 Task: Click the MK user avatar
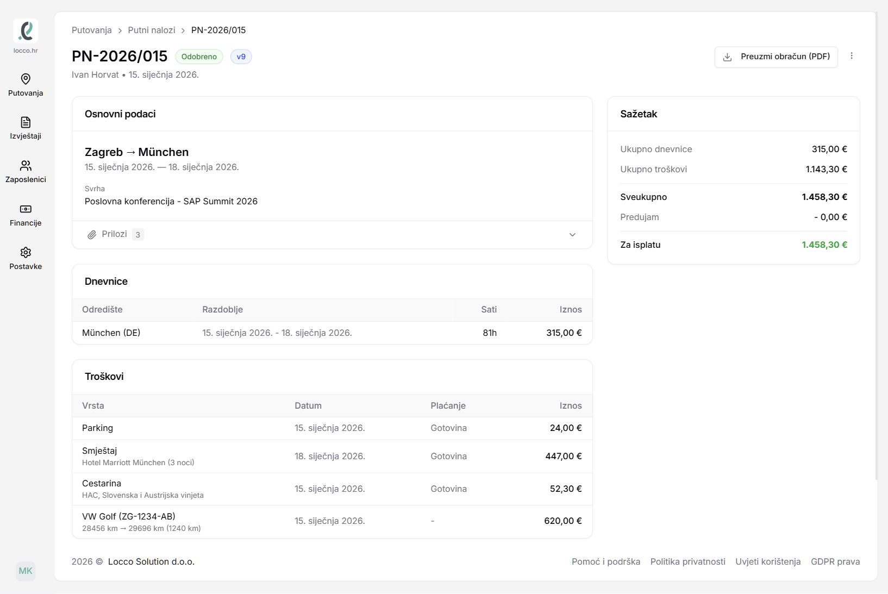coord(26,571)
